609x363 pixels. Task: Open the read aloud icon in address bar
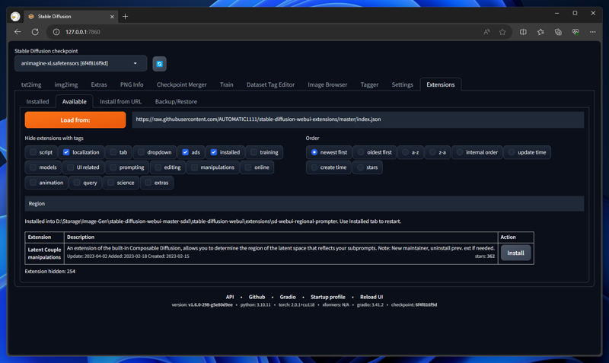tap(486, 32)
